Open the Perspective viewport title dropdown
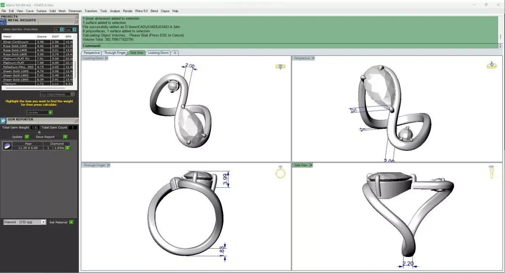 (x=313, y=58)
